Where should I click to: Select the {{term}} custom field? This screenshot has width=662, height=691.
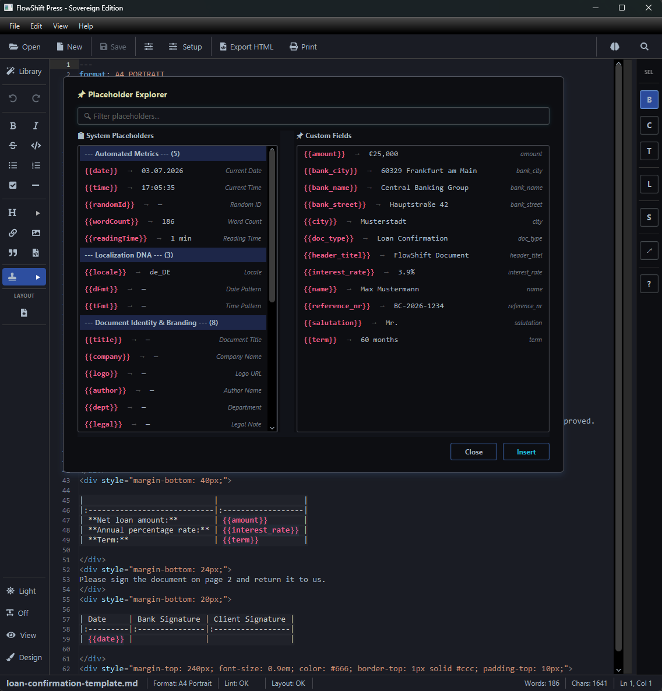pyautogui.click(x=422, y=340)
